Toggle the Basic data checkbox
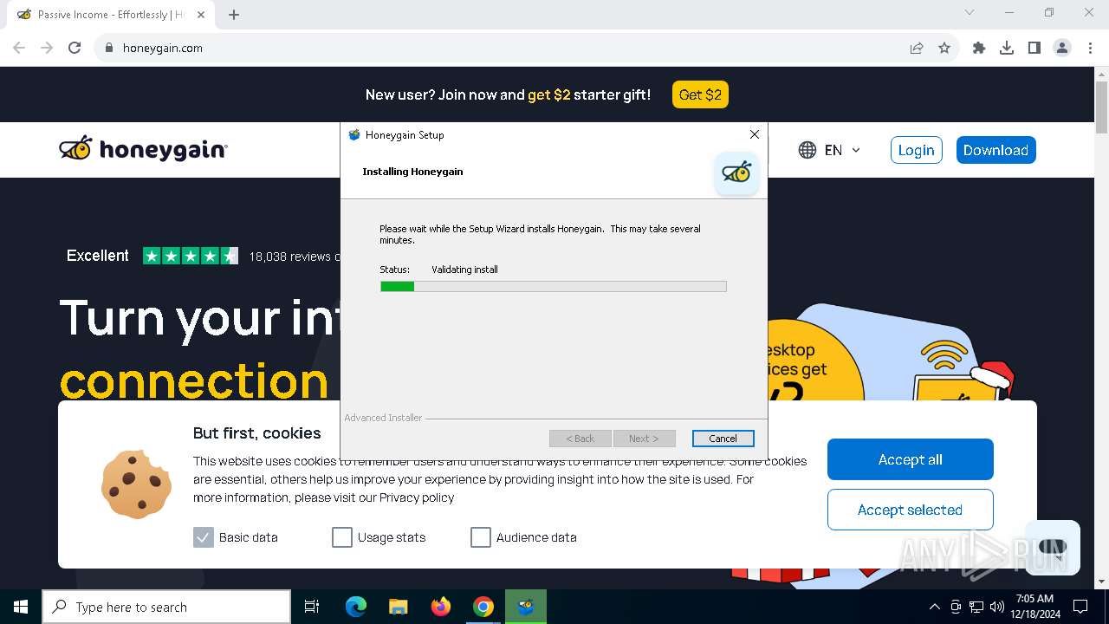 [x=203, y=537]
